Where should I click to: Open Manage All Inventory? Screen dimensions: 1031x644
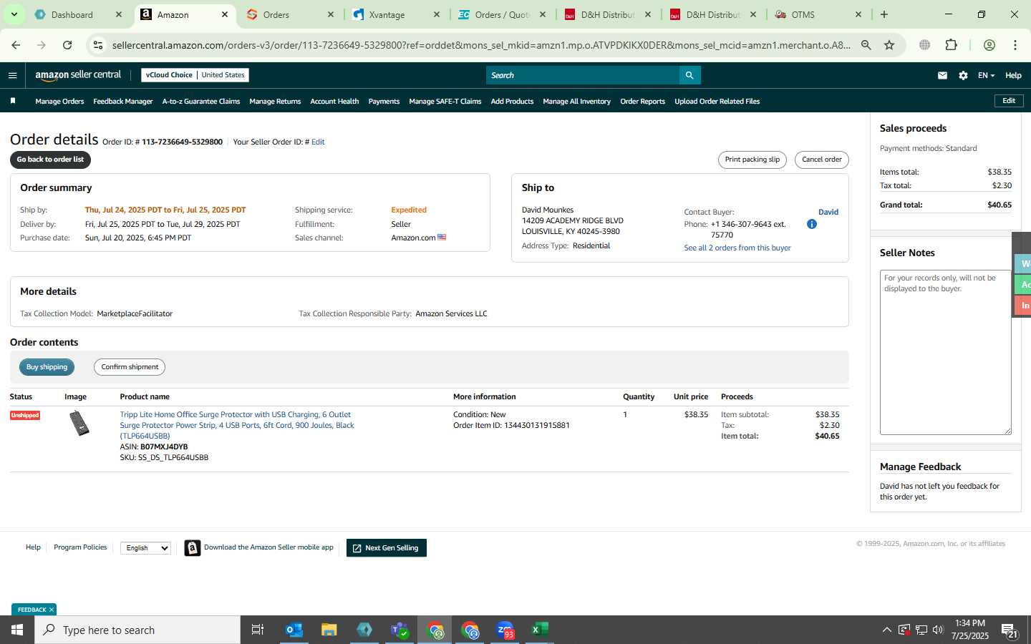click(x=576, y=102)
